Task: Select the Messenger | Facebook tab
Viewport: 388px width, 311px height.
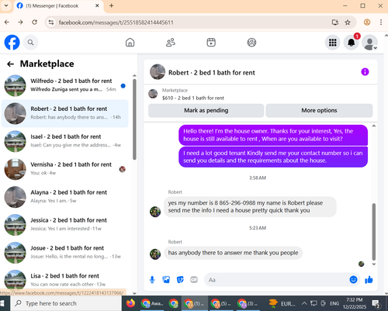Action: pyautogui.click(x=59, y=6)
